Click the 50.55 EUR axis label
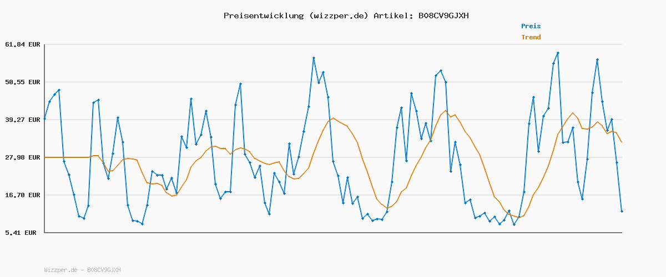 [23, 82]
